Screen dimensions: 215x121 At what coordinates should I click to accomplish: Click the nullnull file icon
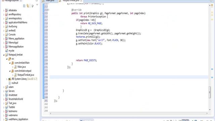(x=10, y=83)
